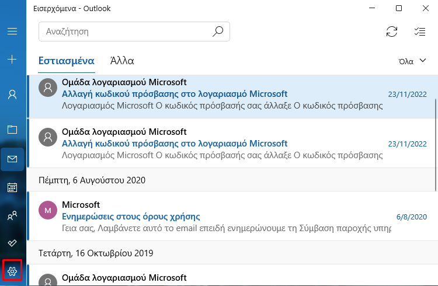This screenshot has width=438, height=286.
Task: Compose new mail with plus icon
Action: [x=12, y=59]
